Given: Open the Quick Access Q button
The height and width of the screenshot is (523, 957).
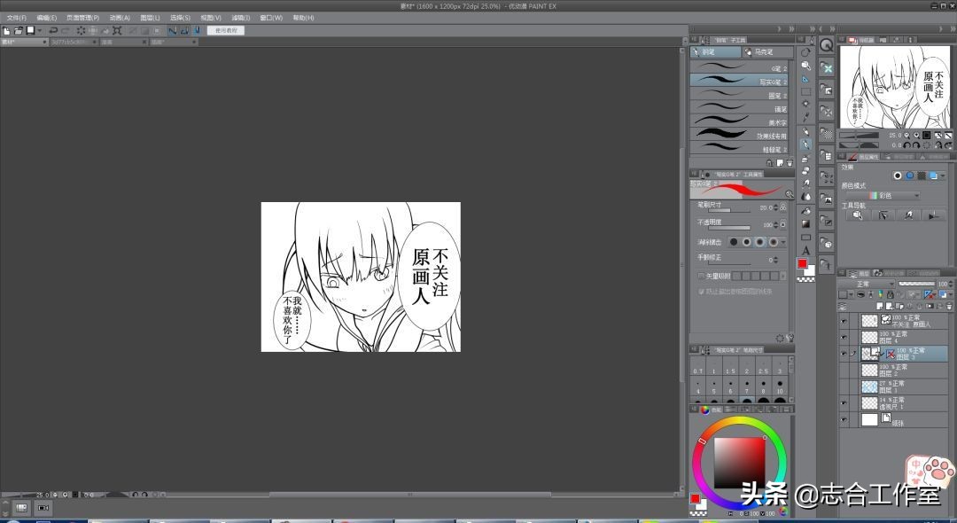Looking at the screenshot, I should (826, 44).
